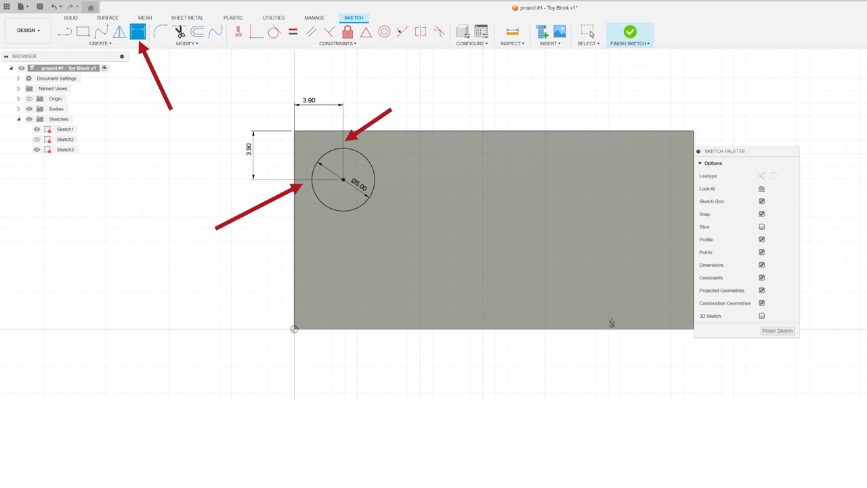This screenshot has height=488, width=867.
Task: Select the 2-Point Rectangle tool
Action: pos(83,31)
